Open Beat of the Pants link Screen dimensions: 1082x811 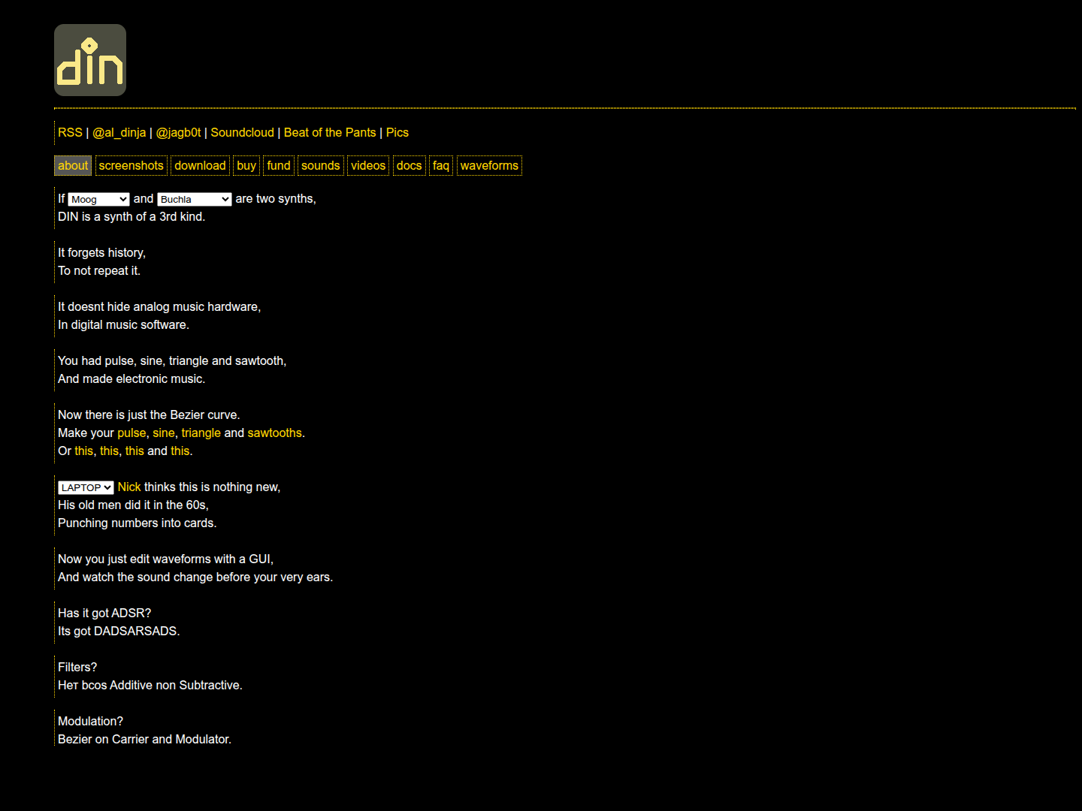330,133
